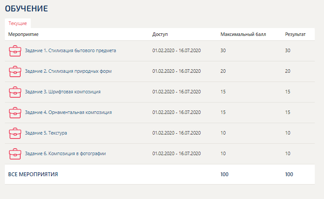
Task: Click the ВСЕ МЕРОПРИЯТИЯ summary row label
Action: (x=33, y=174)
